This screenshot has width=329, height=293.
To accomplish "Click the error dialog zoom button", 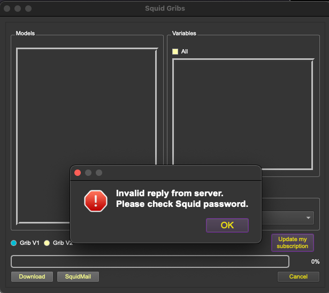I will tap(99, 173).
